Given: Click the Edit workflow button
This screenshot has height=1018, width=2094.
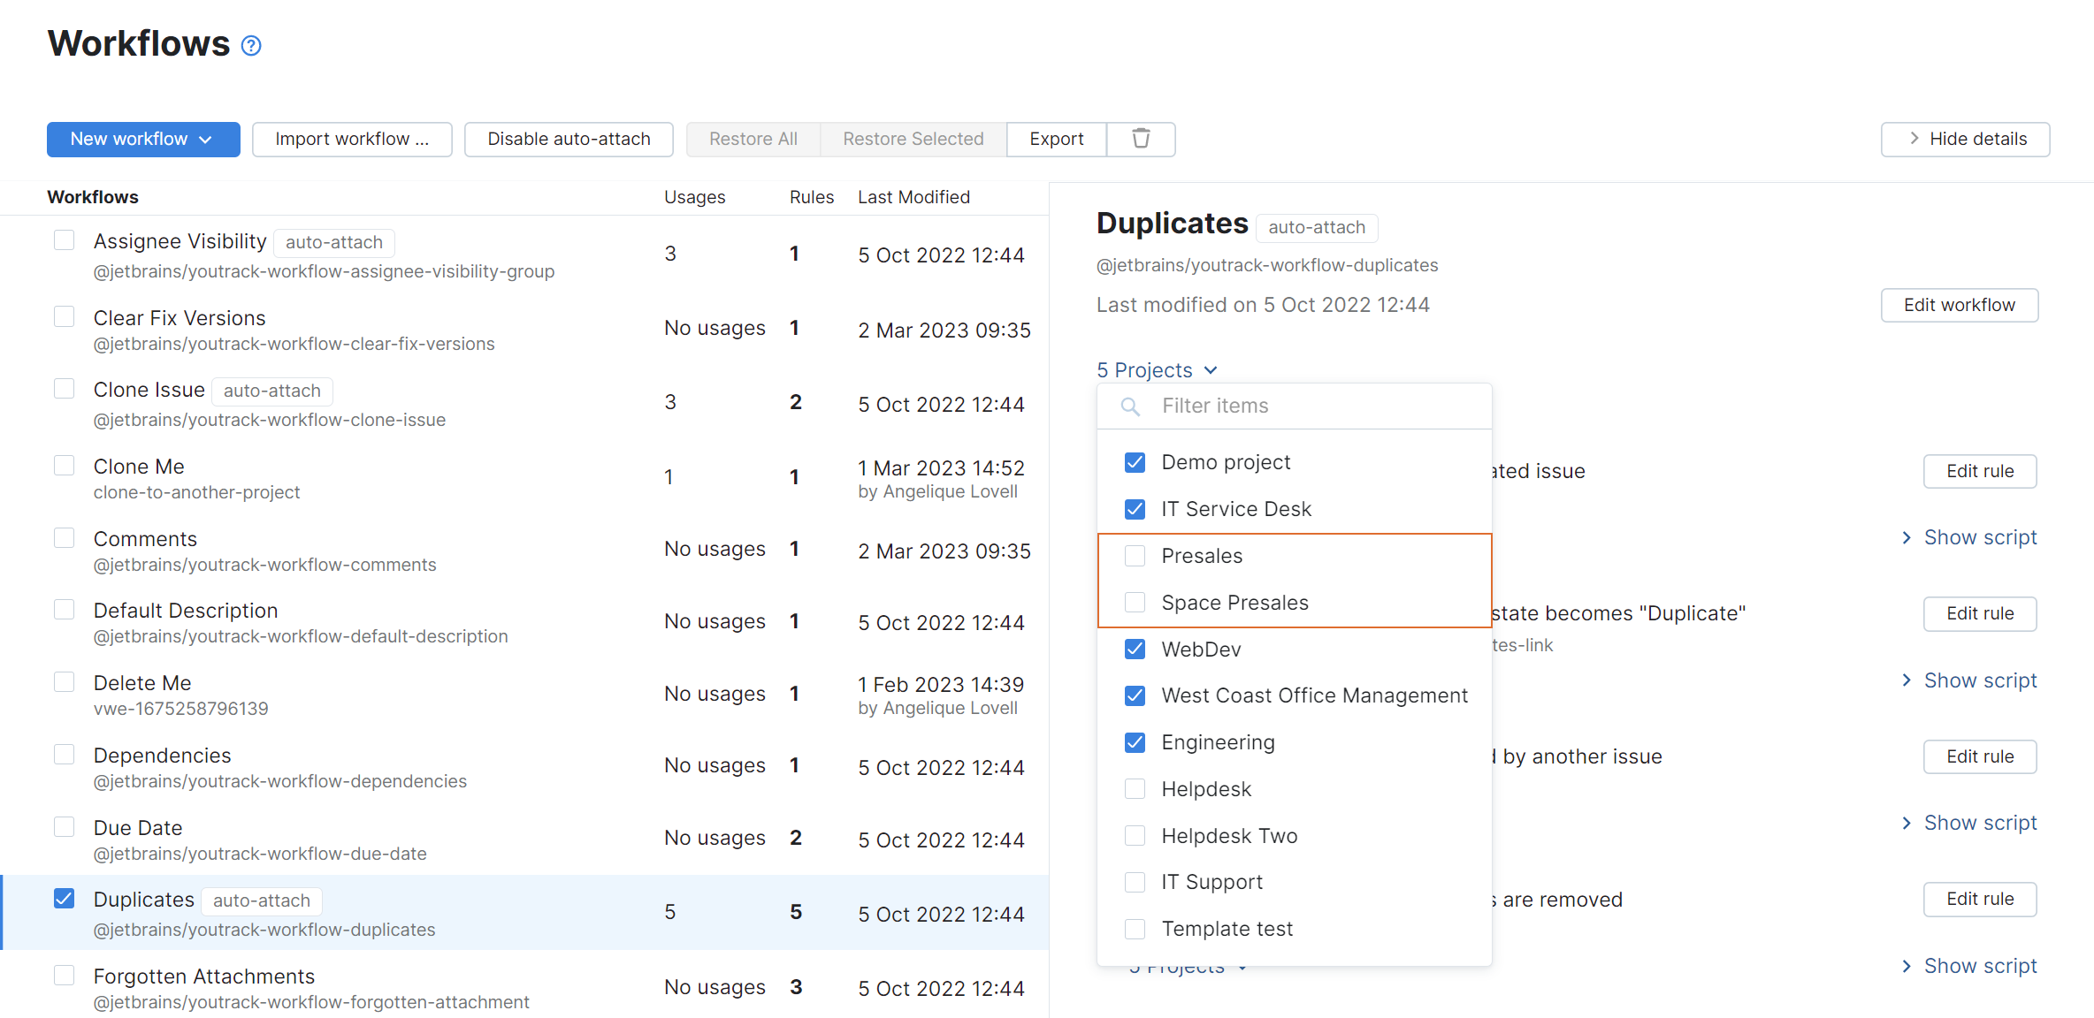Looking at the screenshot, I should coord(1960,305).
